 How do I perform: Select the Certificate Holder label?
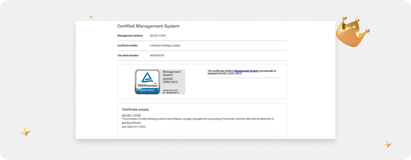[x=127, y=46]
